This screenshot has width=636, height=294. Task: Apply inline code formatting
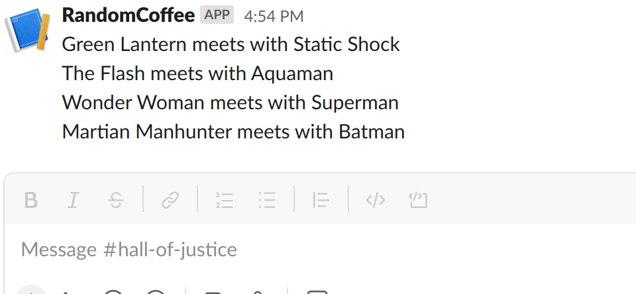click(x=376, y=200)
